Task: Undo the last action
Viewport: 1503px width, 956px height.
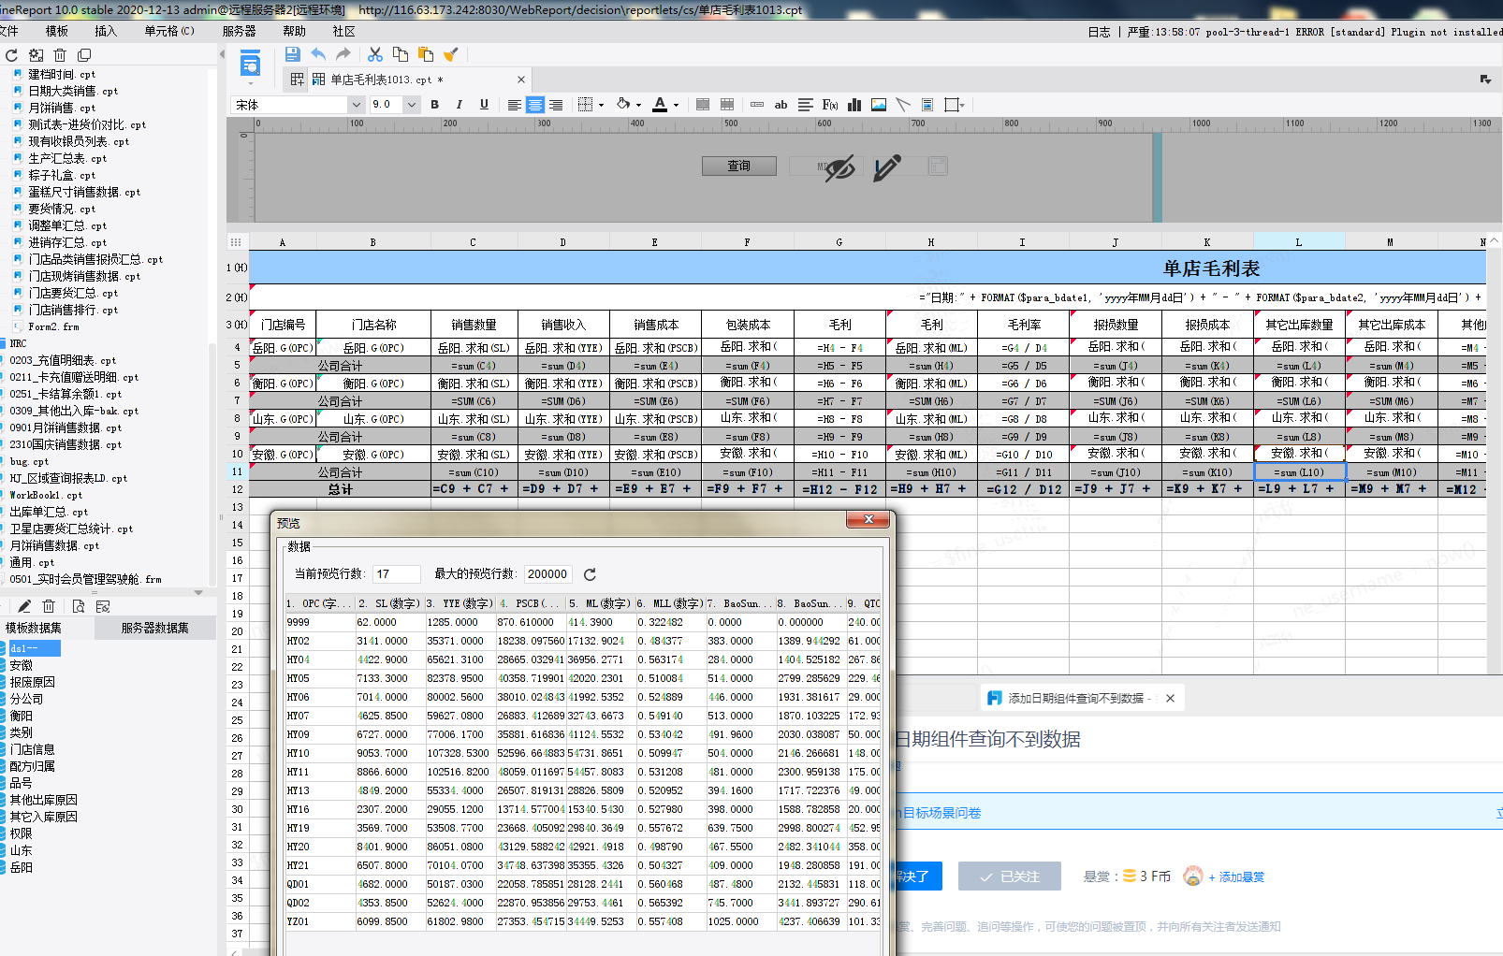Action: (x=318, y=54)
